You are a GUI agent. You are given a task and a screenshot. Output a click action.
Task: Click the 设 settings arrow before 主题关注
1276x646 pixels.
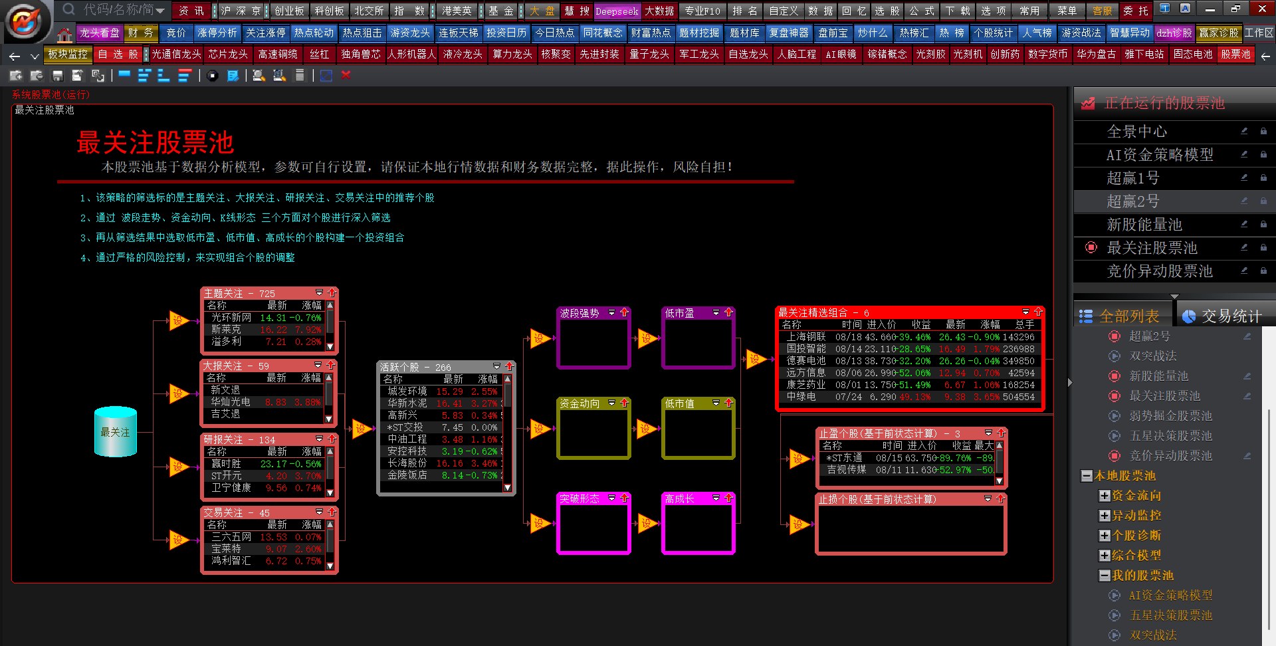point(178,321)
